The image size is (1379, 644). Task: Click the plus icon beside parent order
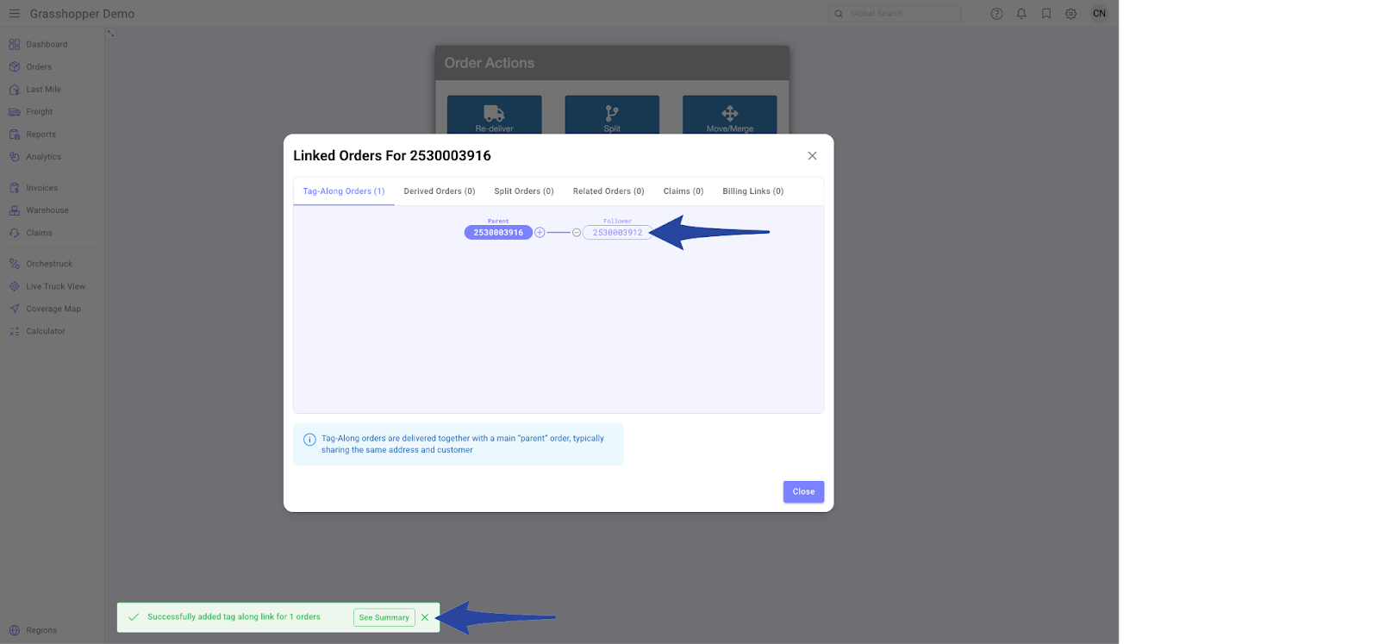(x=540, y=233)
